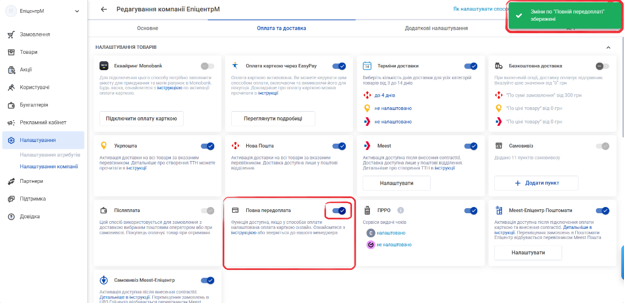
Task: Click the Партнери handshake icon
Action: pyautogui.click(x=11, y=181)
